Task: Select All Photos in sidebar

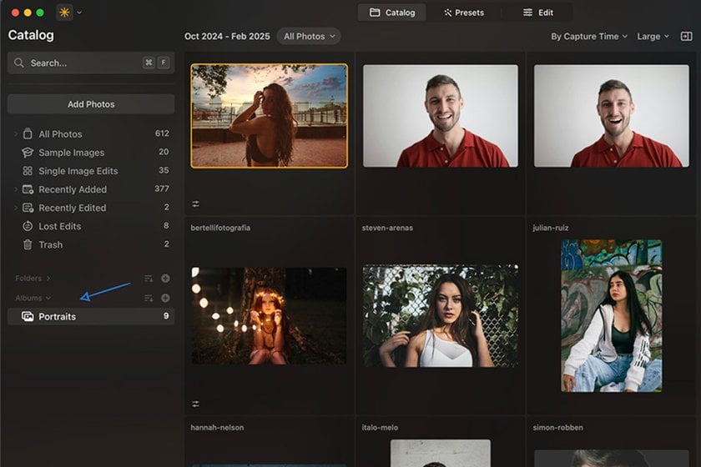Action: point(91,134)
